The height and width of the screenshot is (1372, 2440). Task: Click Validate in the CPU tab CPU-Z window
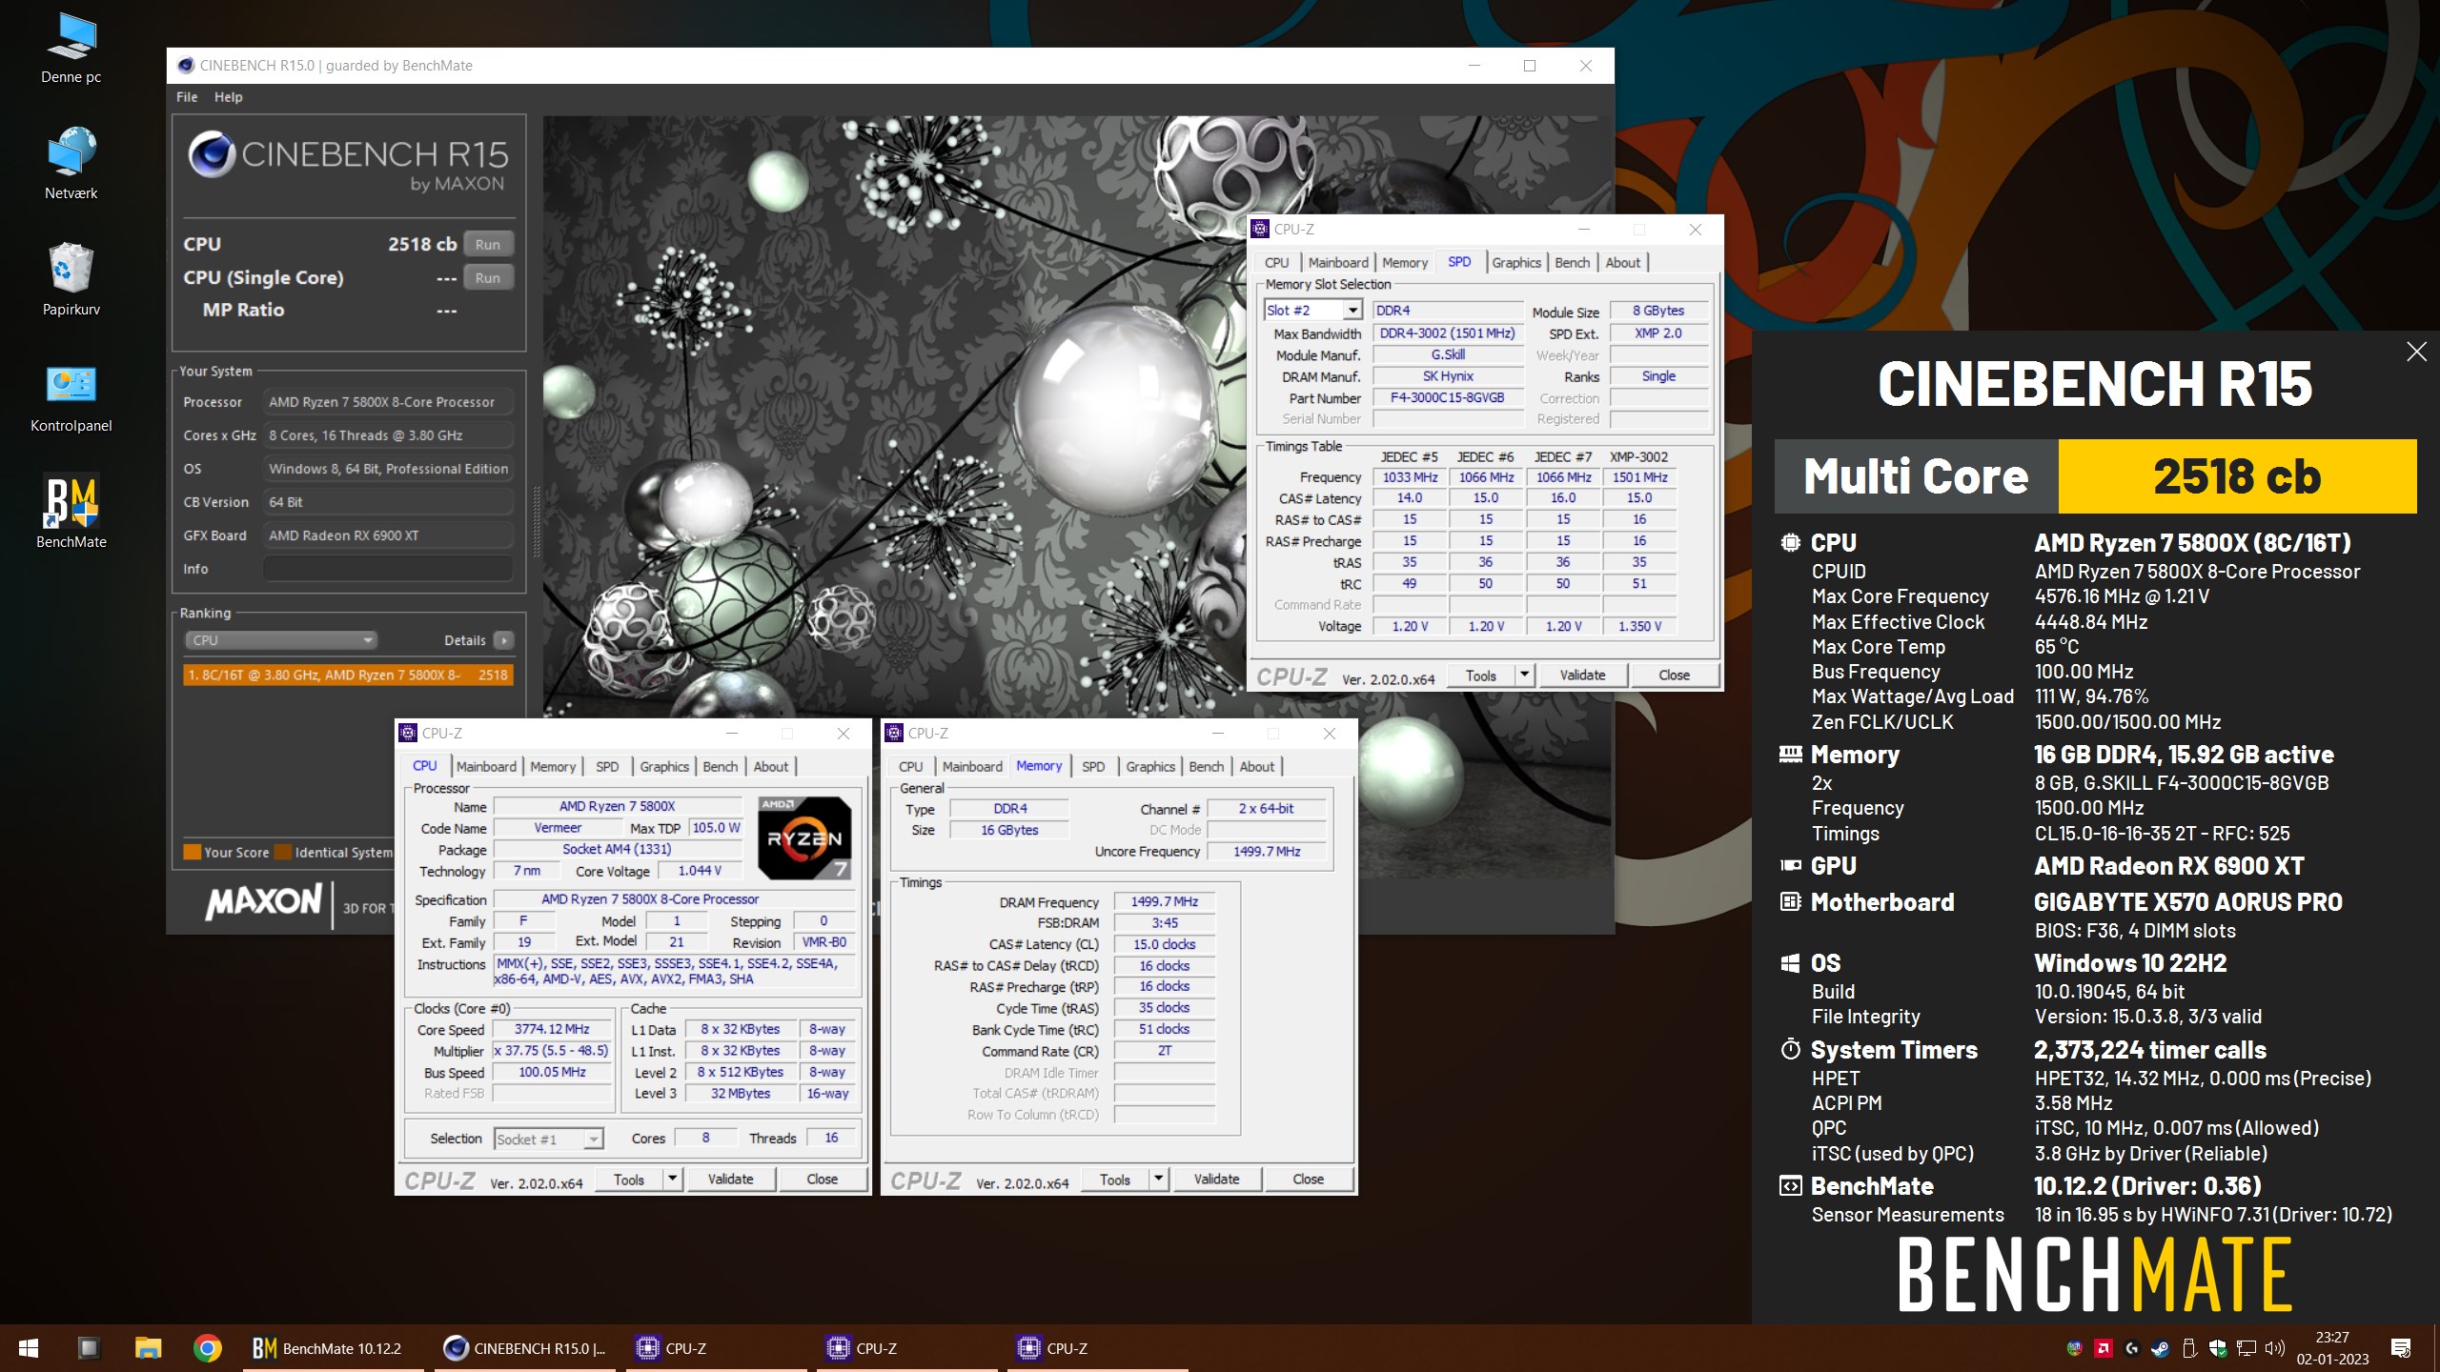[730, 1180]
